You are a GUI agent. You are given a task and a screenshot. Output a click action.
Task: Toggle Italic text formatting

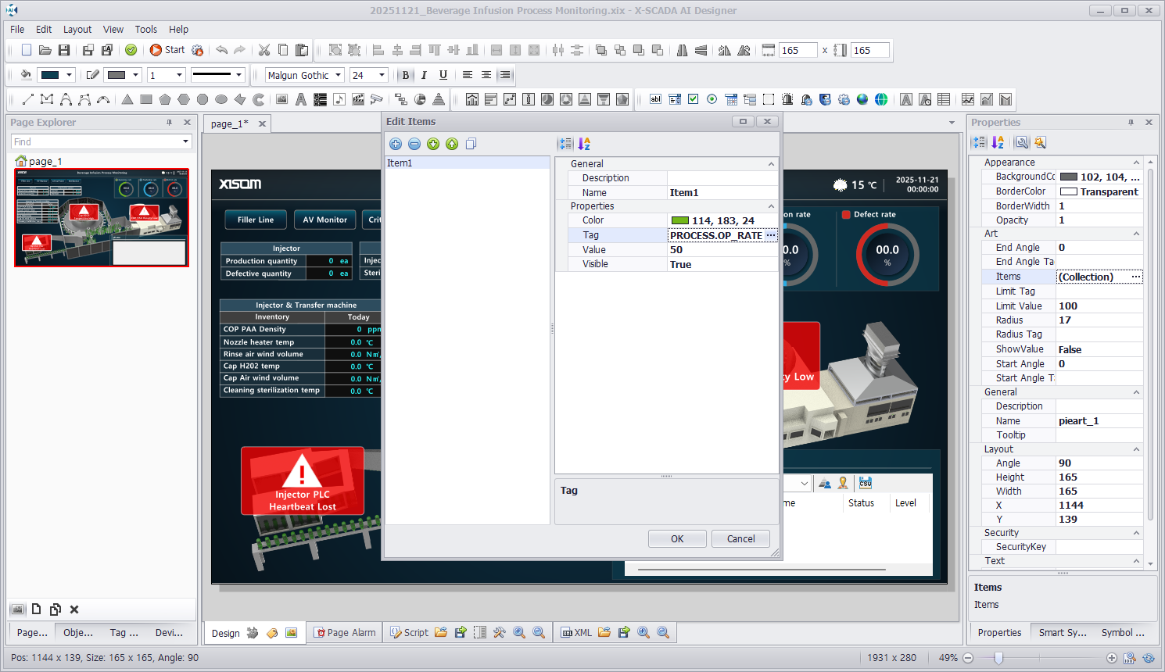[424, 75]
